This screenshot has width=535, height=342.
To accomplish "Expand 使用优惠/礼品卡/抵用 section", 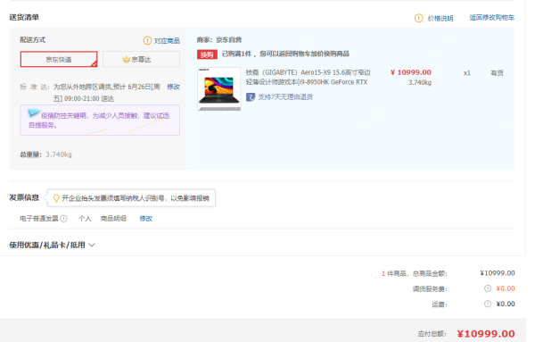I will pyautogui.click(x=52, y=245).
